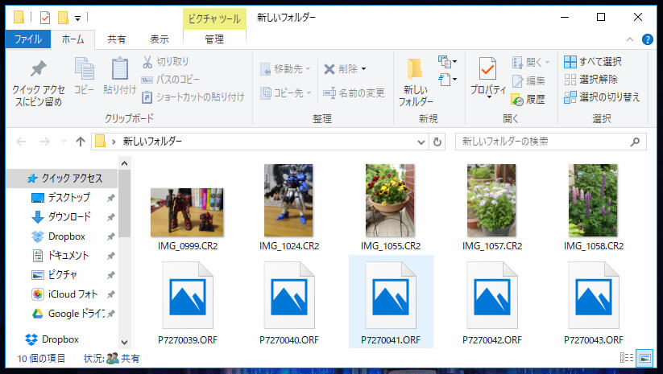Click the forward navigation arrow
This screenshot has height=374, width=663.
coord(44,142)
